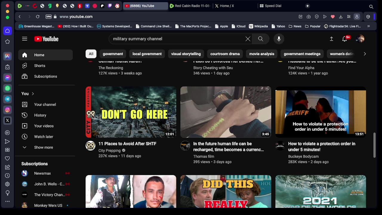Click the magnifier search button on YouTube
Image resolution: width=382 pixels, height=215 pixels.
261,39
